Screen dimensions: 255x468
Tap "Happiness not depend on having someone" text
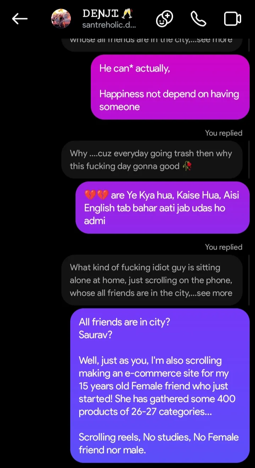pos(169,100)
